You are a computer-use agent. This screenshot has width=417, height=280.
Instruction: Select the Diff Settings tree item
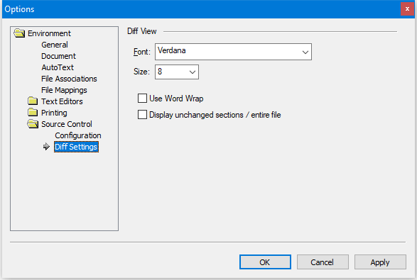pos(76,147)
